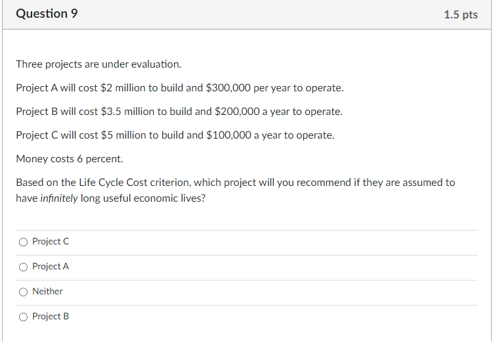Click the Project B $3.5 million cost line

click(x=179, y=112)
